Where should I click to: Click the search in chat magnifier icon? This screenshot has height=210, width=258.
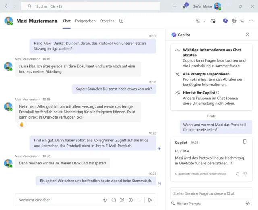pyautogui.click(x=242, y=21)
